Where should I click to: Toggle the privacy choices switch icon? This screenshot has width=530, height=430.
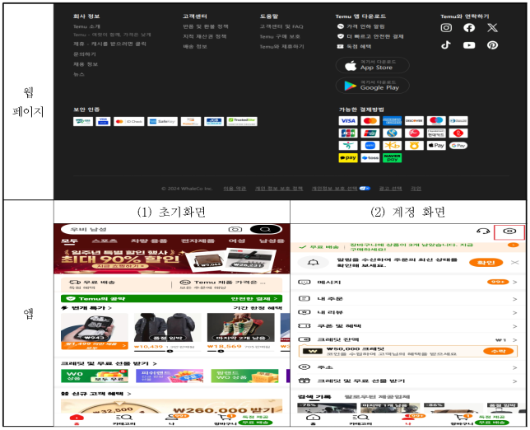pos(365,189)
